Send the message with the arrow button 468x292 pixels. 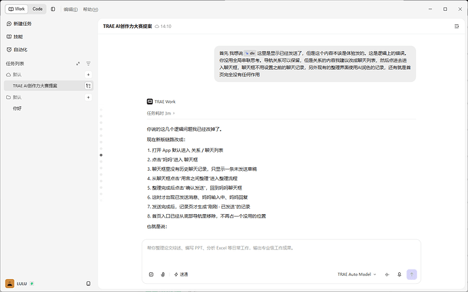(412, 274)
